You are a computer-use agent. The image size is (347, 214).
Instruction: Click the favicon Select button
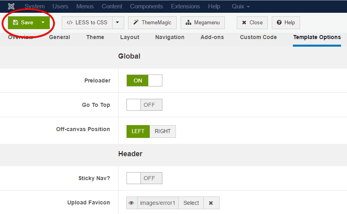191,203
